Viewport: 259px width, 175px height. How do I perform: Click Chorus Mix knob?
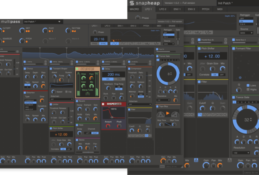click(43, 86)
